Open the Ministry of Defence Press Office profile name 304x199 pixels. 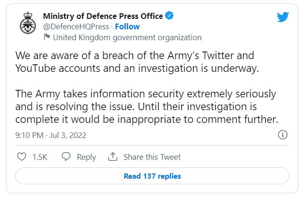click(x=103, y=16)
